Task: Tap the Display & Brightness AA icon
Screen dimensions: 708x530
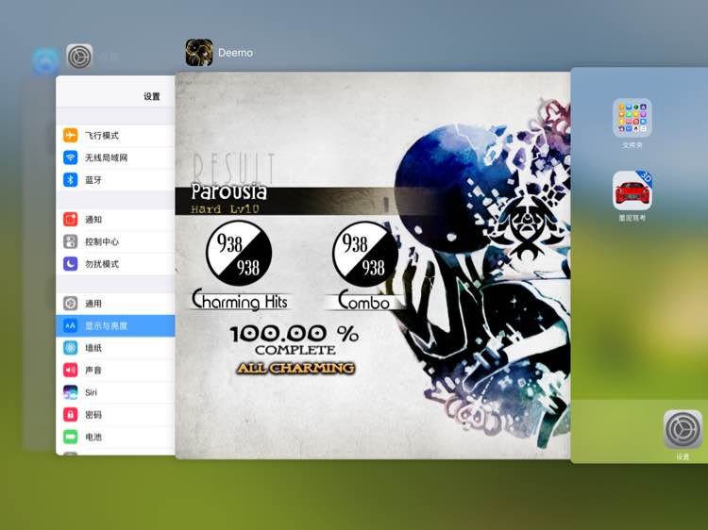Action: (x=71, y=325)
